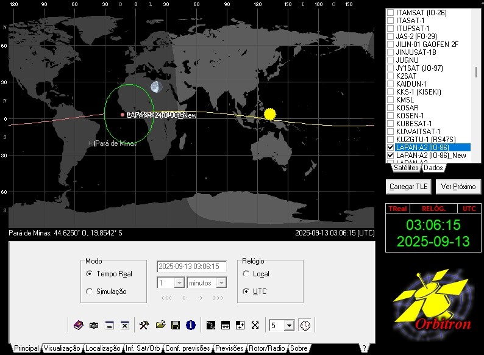This screenshot has width=484, height=355.
Task: Click the floppy disk save icon
Action: (175, 325)
